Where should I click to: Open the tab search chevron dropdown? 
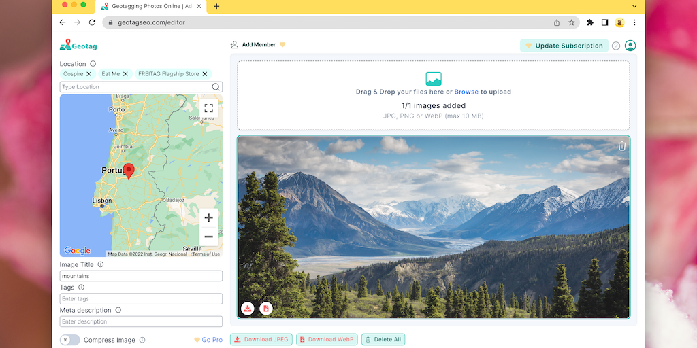[x=634, y=7]
